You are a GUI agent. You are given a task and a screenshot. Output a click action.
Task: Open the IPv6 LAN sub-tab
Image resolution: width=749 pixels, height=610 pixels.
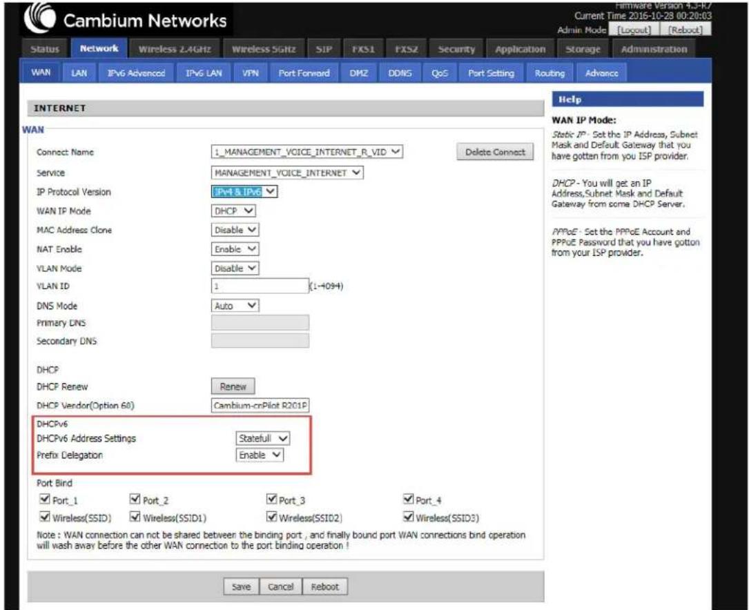[204, 73]
